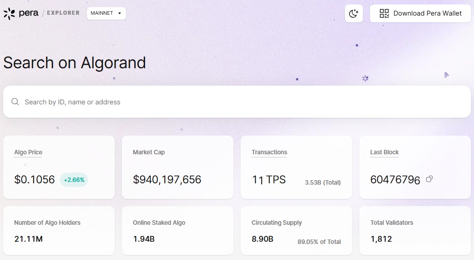Toggle the +2.66% price change badge

(73, 179)
